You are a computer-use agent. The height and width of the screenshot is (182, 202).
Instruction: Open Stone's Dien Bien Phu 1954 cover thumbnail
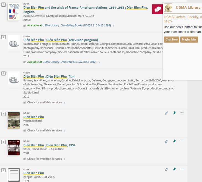click(x=14, y=148)
